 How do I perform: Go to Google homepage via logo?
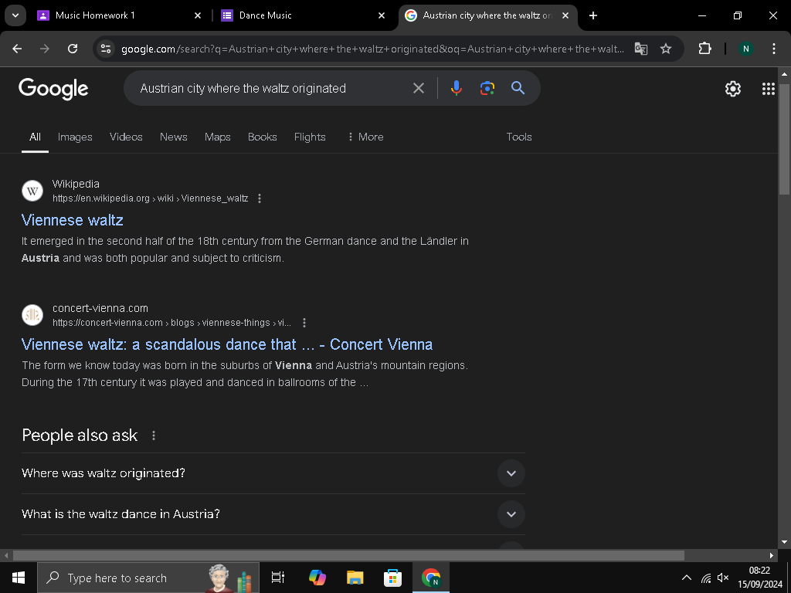point(53,89)
